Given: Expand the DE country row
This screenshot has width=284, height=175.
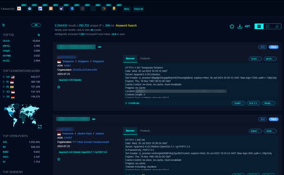Looking at the screenshot, I should (4, 97).
